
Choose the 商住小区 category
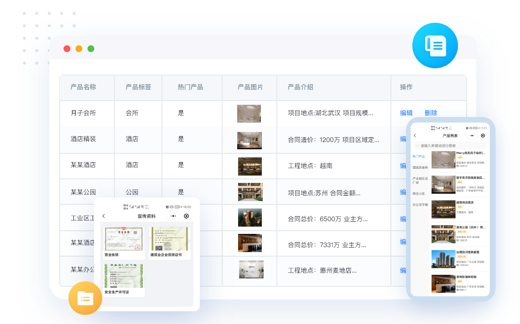[x=419, y=193]
